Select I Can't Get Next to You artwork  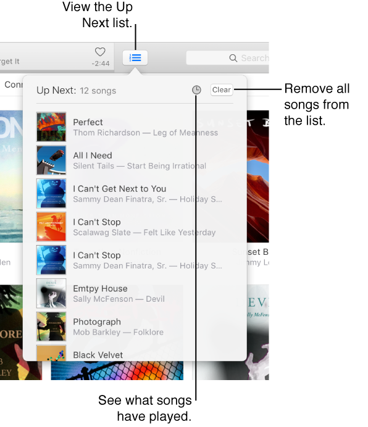[51, 193]
